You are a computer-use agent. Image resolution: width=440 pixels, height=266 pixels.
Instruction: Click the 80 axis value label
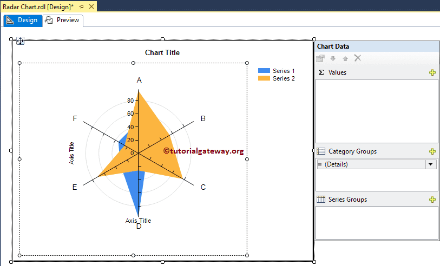coord(130,101)
